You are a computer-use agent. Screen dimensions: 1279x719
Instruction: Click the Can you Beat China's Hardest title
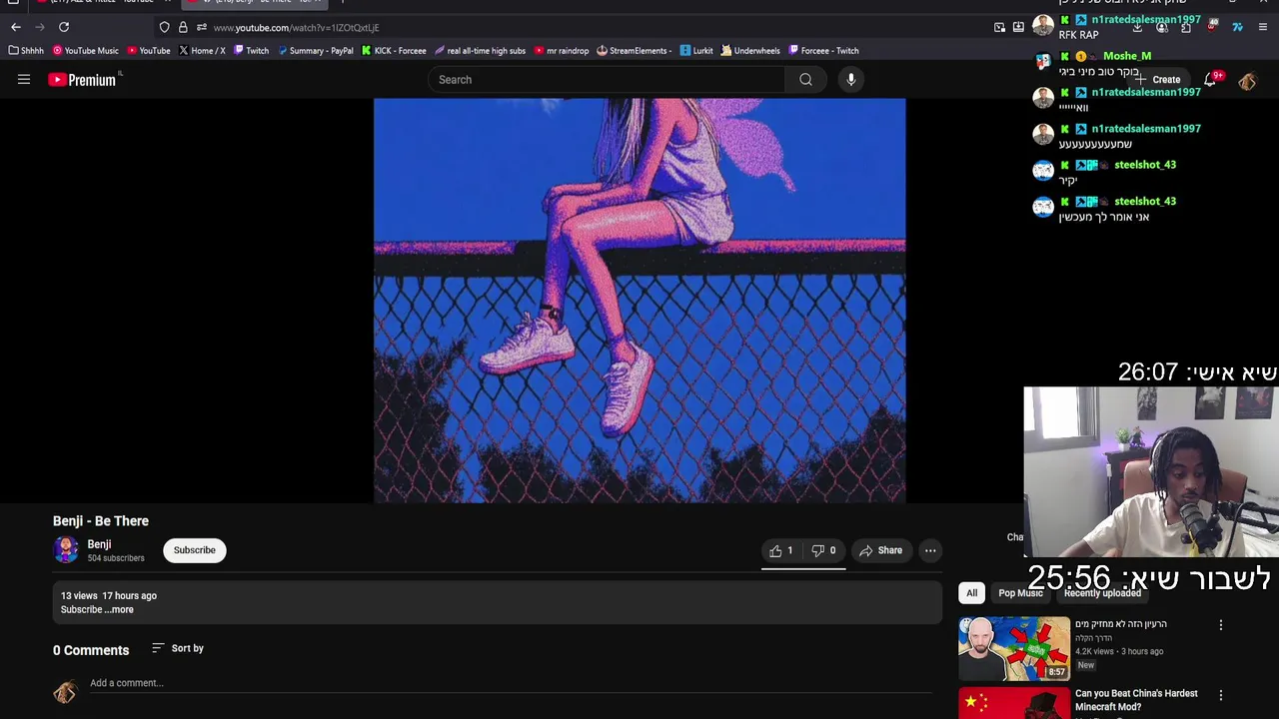pyautogui.click(x=1136, y=700)
